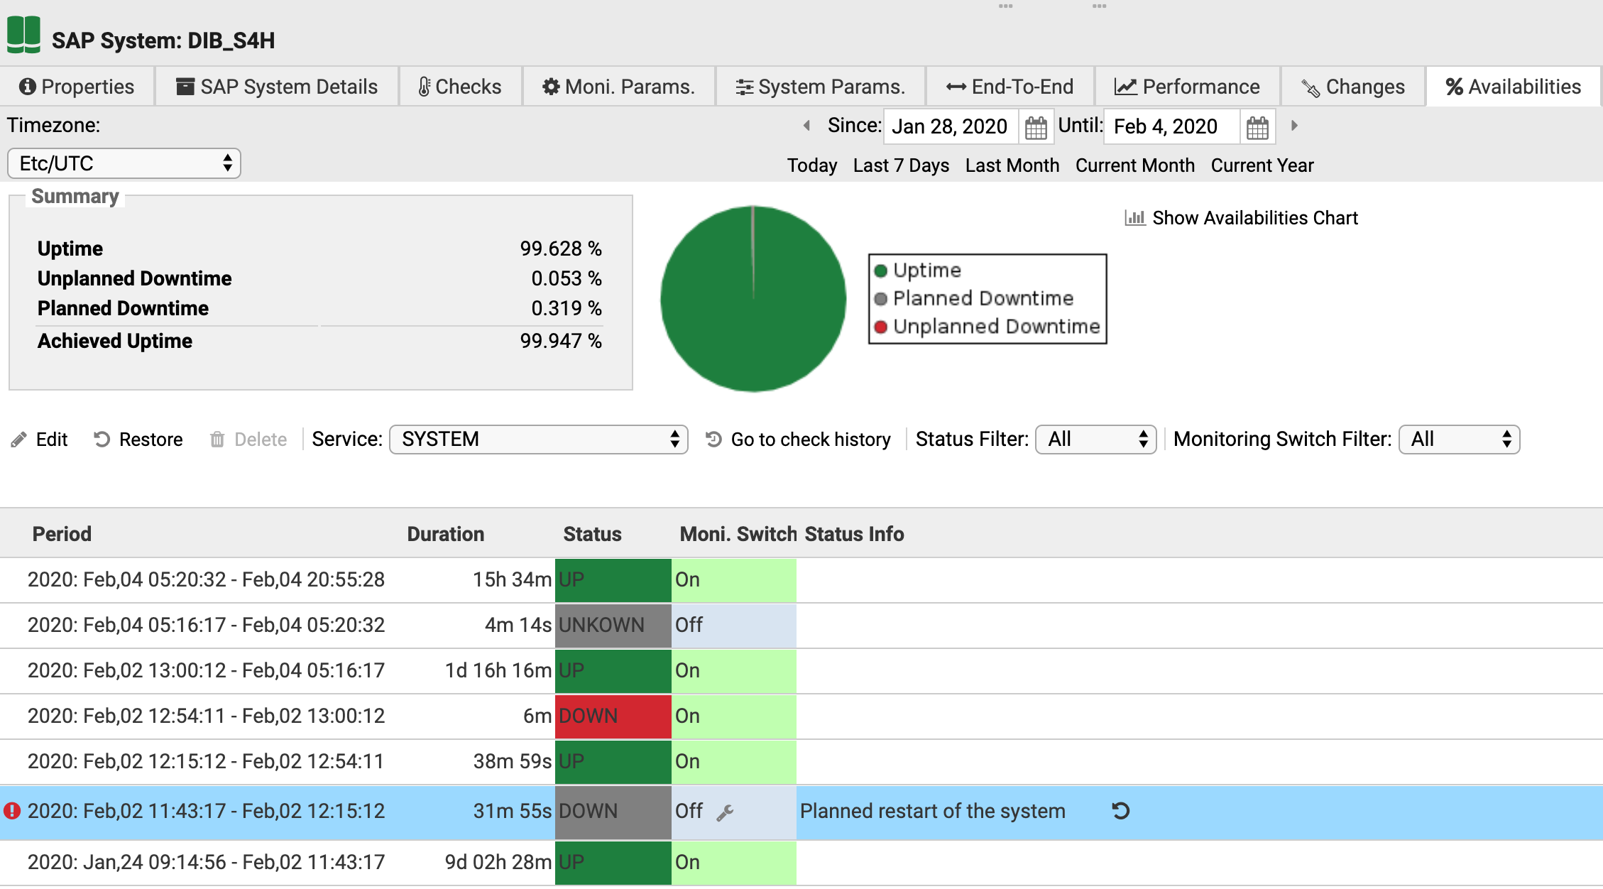
Task: Click the previous period arrow beside Since
Action: (806, 126)
